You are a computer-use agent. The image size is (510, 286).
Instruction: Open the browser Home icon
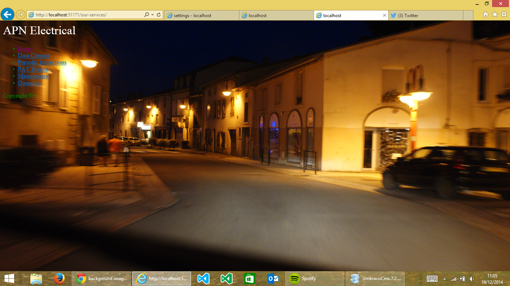pyautogui.click(x=486, y=15)
